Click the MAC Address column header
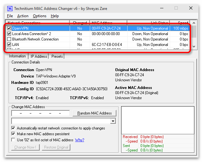 pos(108,23)
